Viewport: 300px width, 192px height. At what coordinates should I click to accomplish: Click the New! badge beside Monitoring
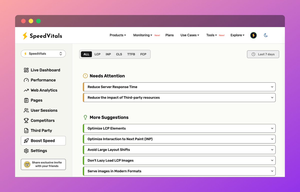pyautogui.click(x=157, y=35)
